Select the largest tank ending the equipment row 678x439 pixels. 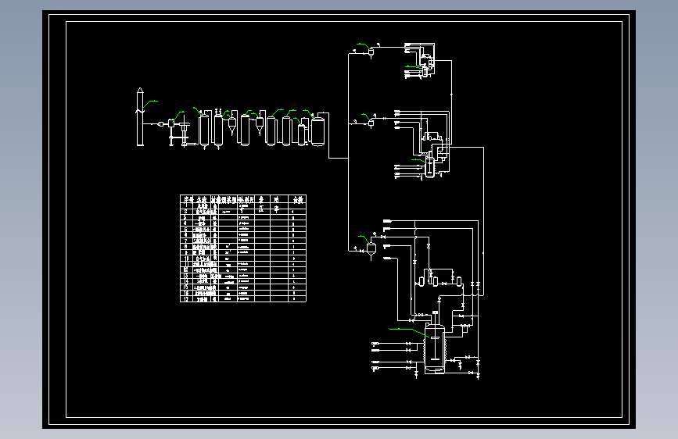[318, 132]
